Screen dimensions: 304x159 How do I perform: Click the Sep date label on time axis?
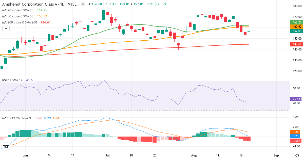pos(276,155)
